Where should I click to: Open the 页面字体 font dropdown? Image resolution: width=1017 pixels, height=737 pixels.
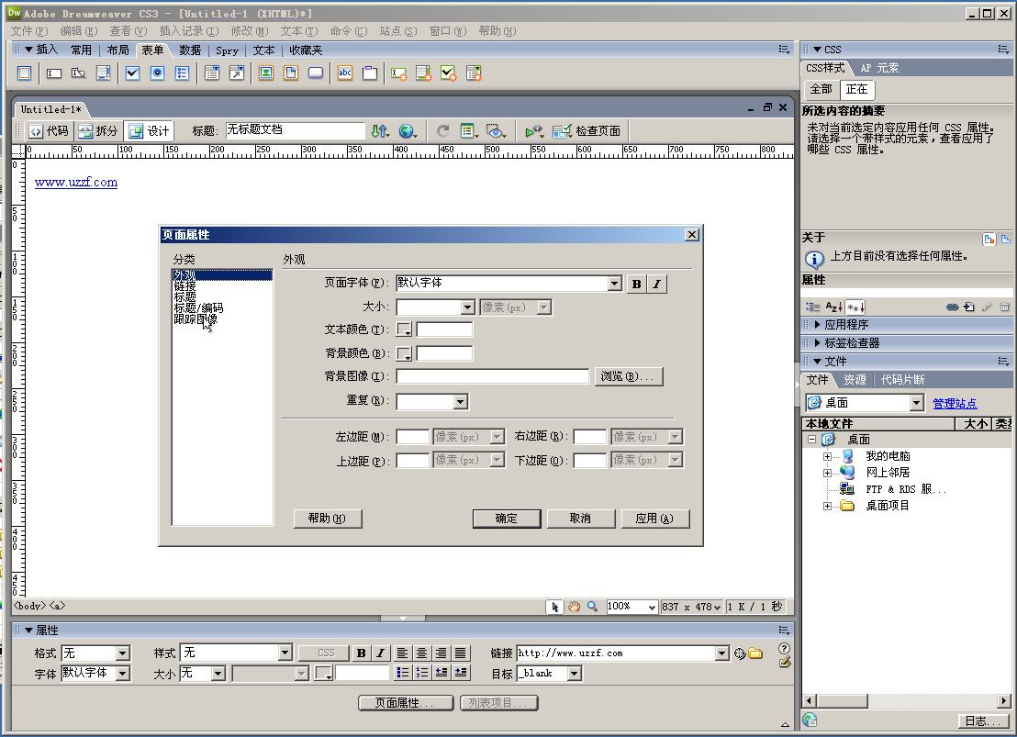[615, 284]
